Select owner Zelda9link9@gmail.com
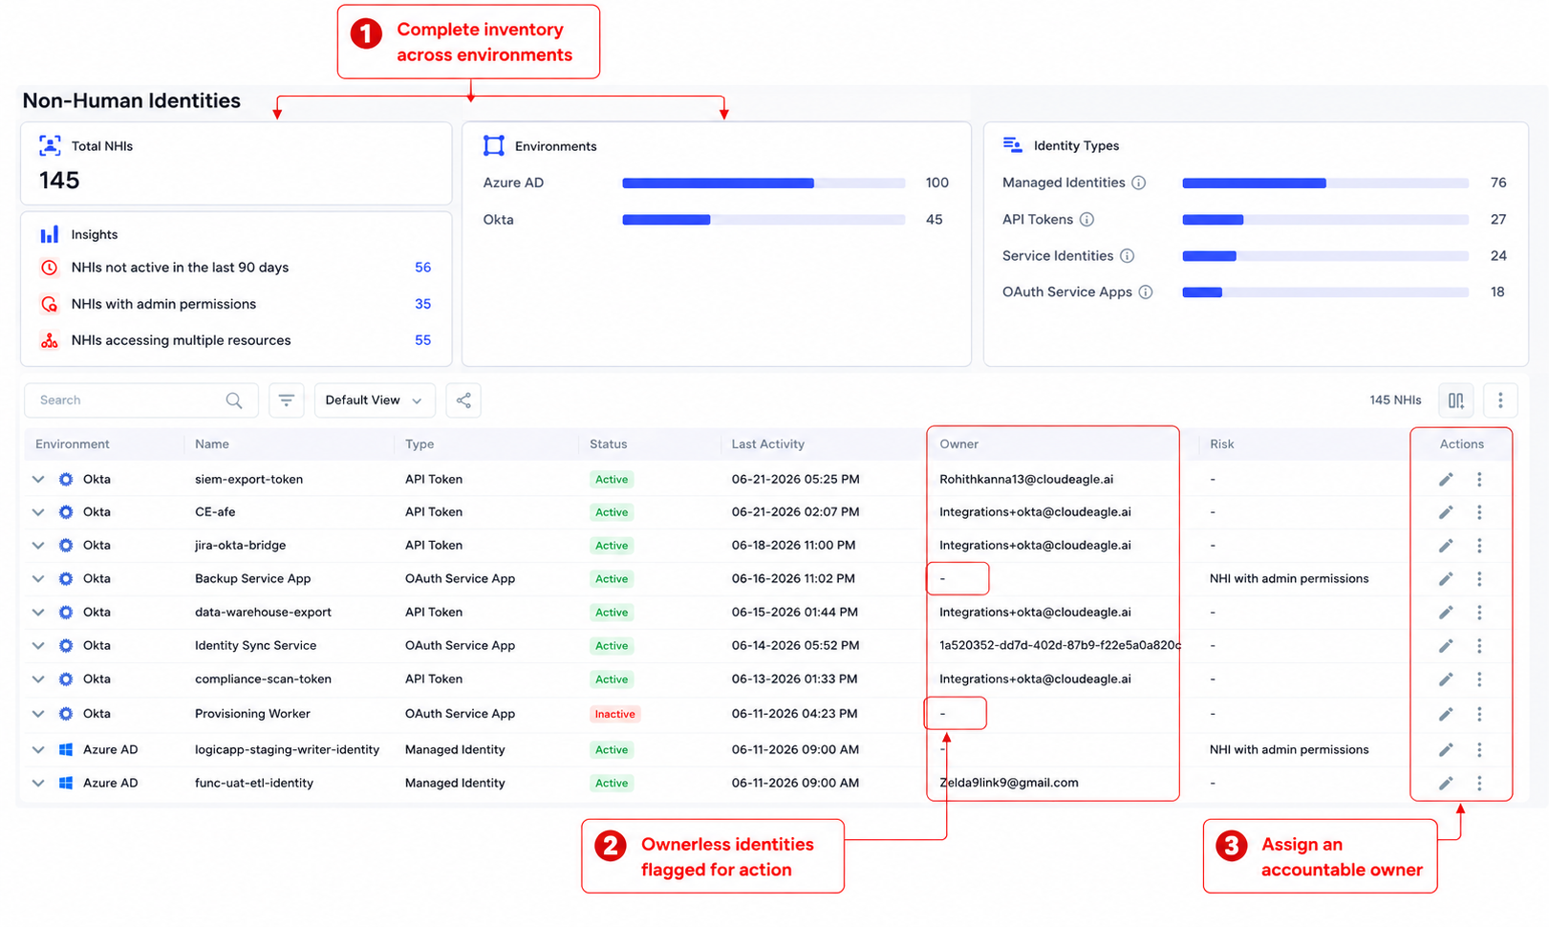This screenshot has width=1549, height=927. (1009, 784)
